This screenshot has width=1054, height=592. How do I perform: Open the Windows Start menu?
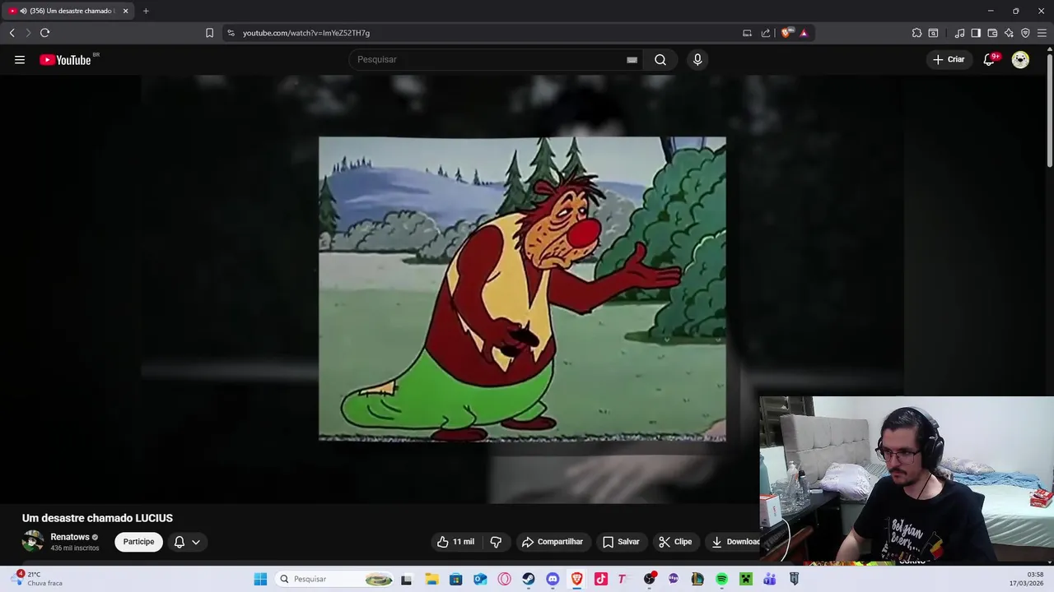tap(260, 579)
